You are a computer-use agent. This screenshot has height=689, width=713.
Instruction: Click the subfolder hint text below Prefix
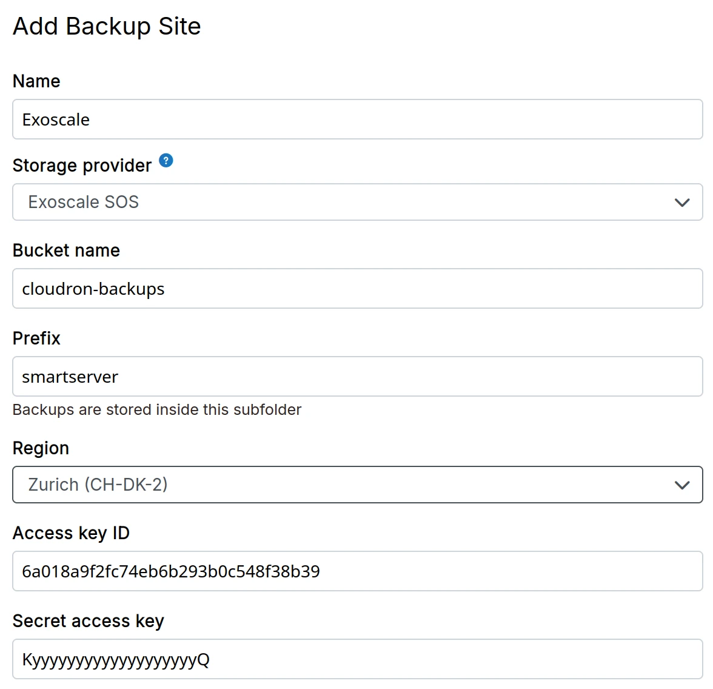pos(156,410)
